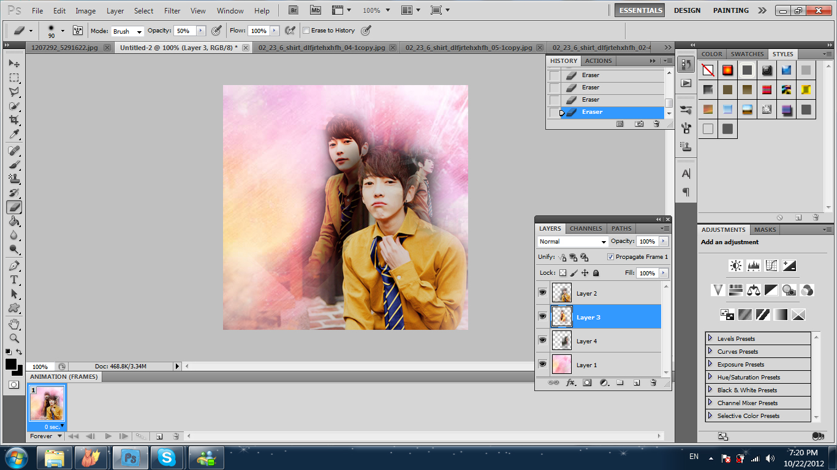The width and height of the screenshot is (837, 470).
Task: Activate the Horizontal Type tool
Action: click(x=14, y=280)
